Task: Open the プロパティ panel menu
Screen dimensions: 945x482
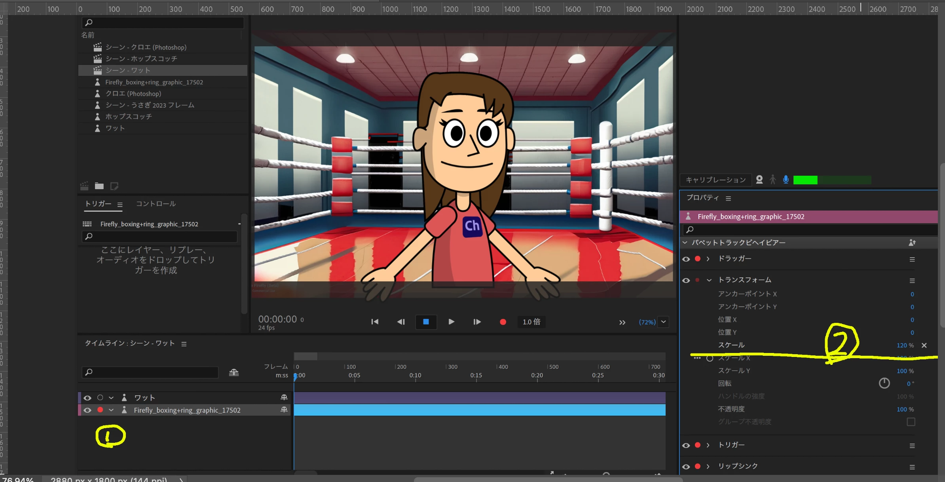Action: tap(728, 198)
